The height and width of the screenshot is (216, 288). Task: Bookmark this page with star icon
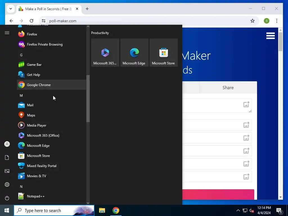pyautogui.click(x=253, y=21)
